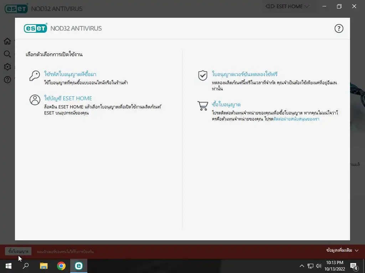Open Windows Start menu
The width and height of the screenshot is (365, 273).
(9, 266)
